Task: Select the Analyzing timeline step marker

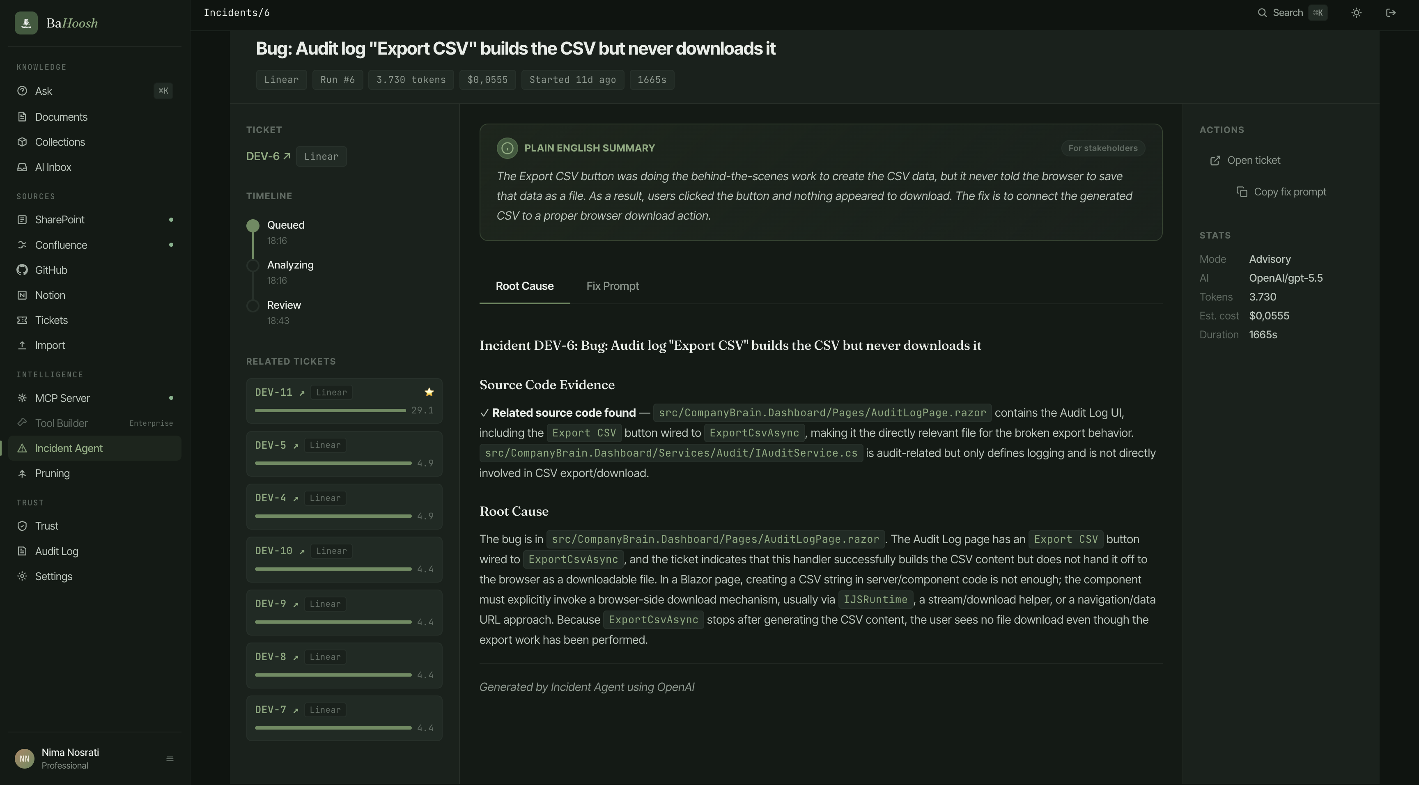Action: point(253,266)
